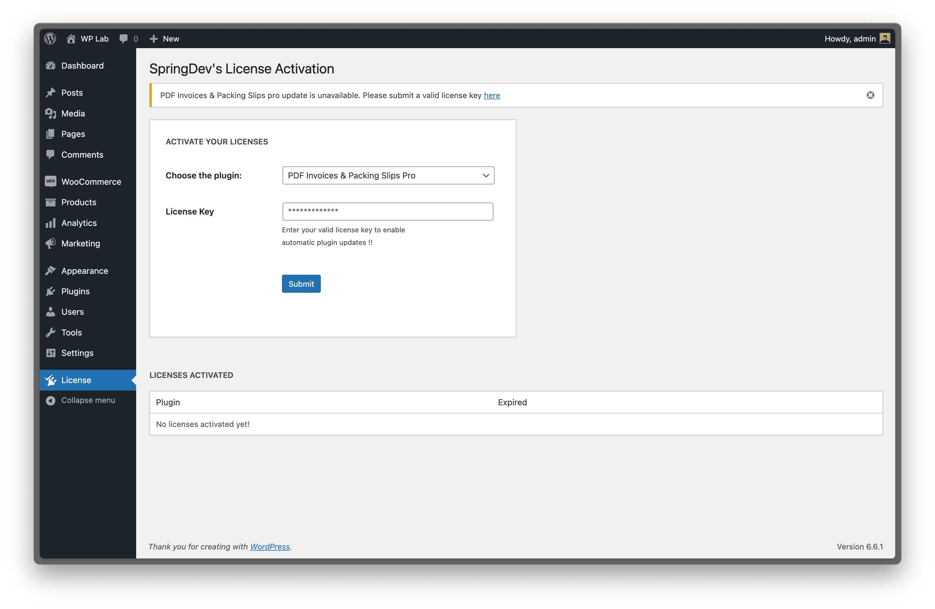
Task: Submit the license key
Action: 301,284
